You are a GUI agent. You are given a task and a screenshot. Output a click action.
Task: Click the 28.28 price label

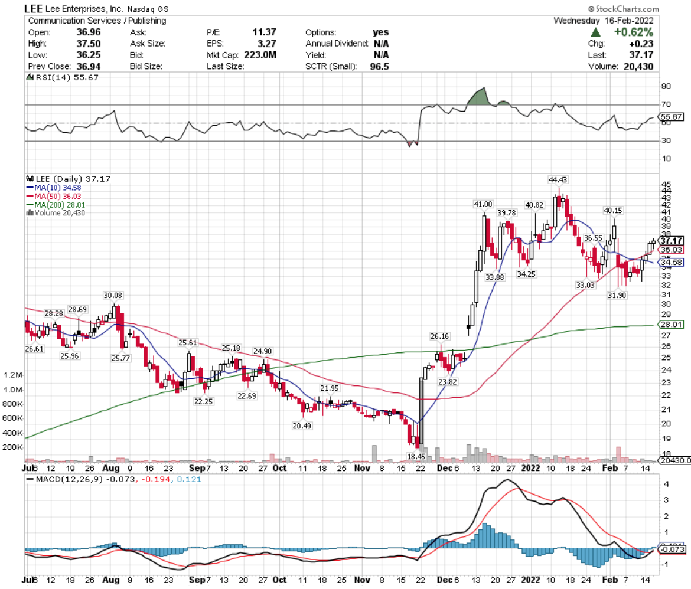pyautogui.click(x=54, y=313)
